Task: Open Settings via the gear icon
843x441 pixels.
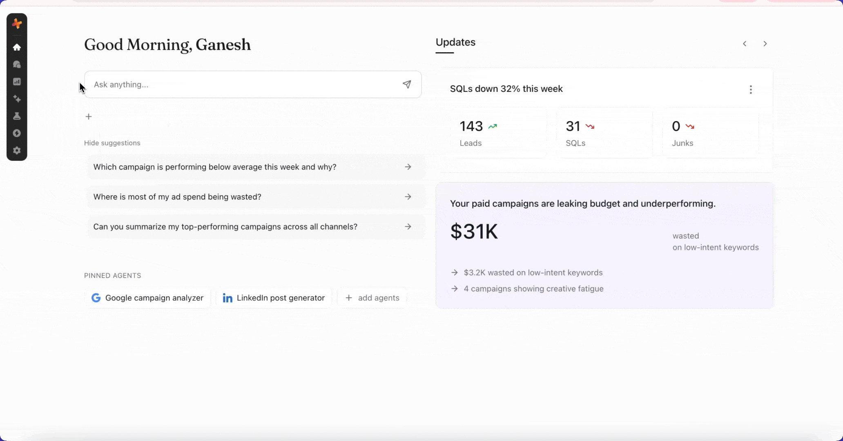Action: [x=17, y=150]
